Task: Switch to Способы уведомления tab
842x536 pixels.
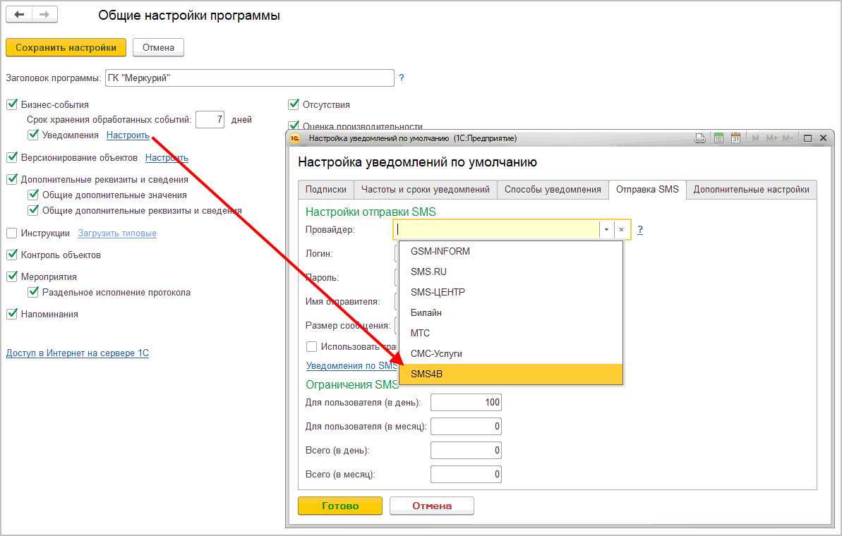Action: (553, 190)
